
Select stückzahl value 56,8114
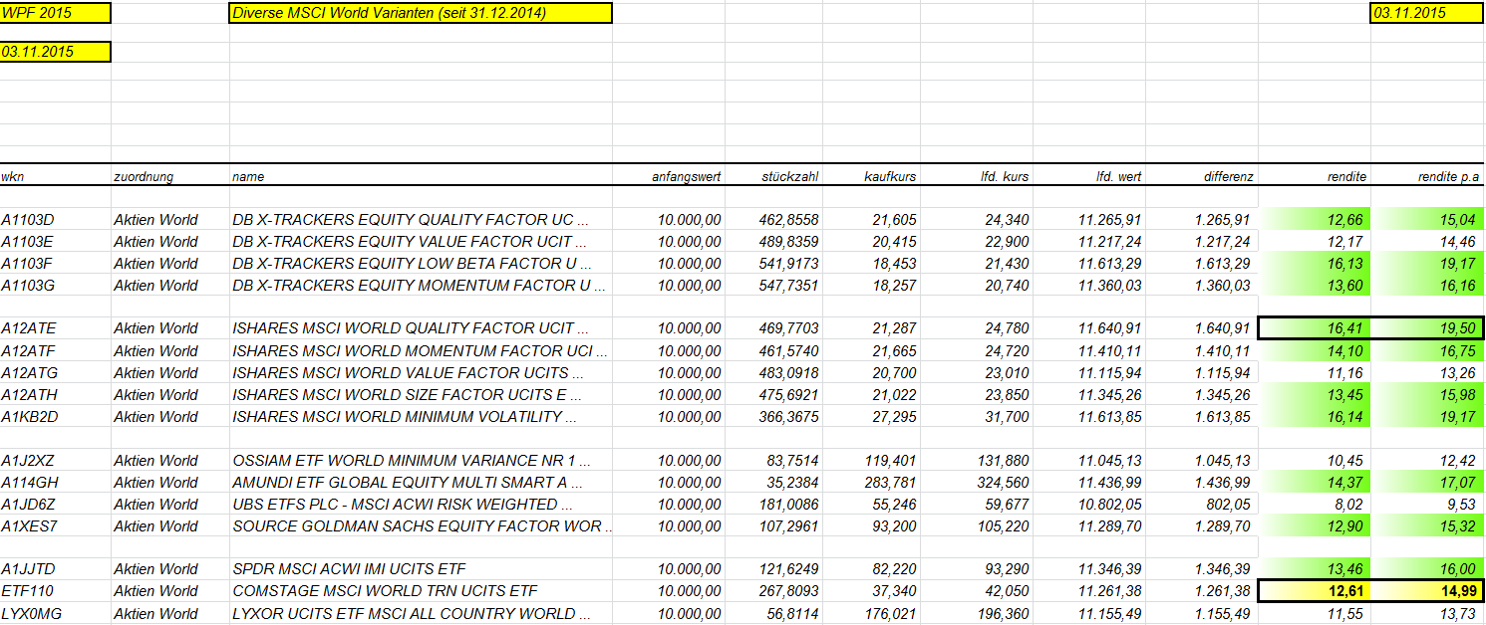[x=772, y=613]
